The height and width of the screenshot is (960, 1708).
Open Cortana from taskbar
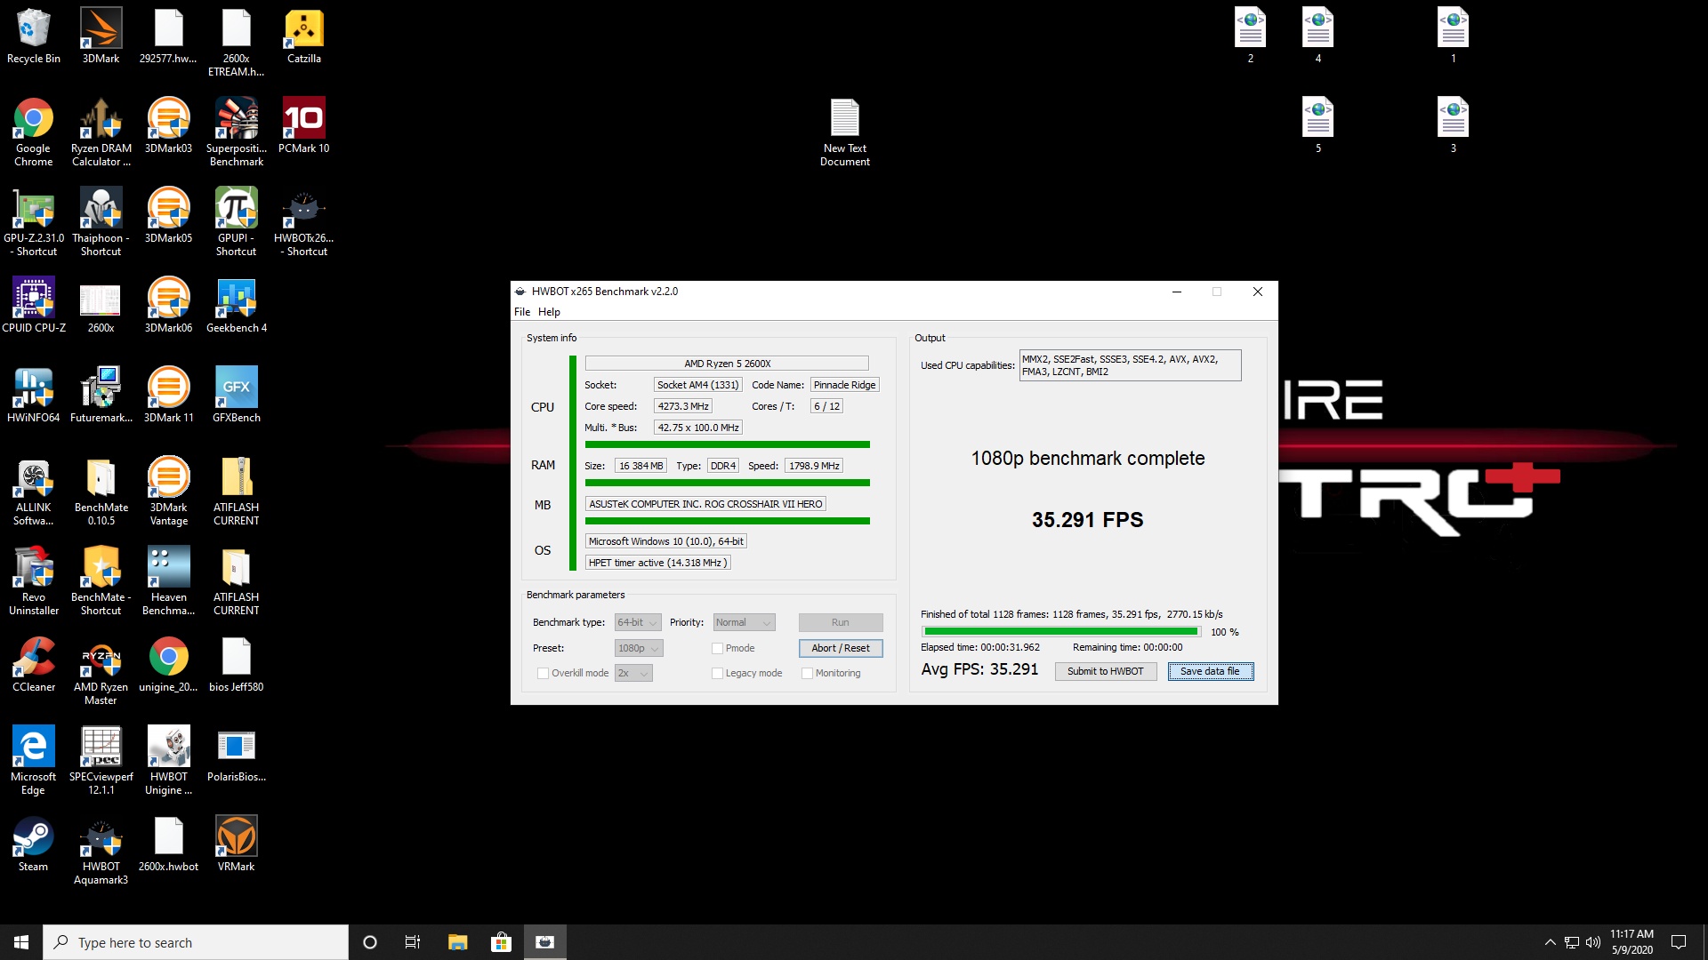tap(370, 942)
